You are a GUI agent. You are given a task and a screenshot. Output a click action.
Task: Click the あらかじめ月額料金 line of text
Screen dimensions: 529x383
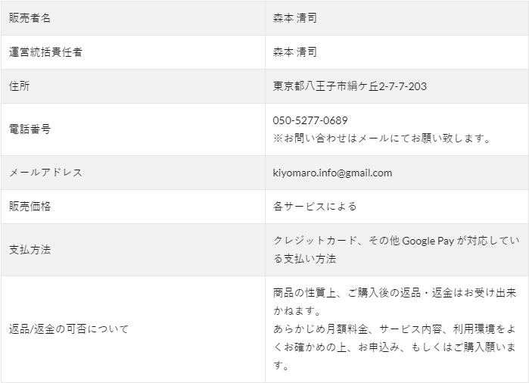[x=394, y=329]
